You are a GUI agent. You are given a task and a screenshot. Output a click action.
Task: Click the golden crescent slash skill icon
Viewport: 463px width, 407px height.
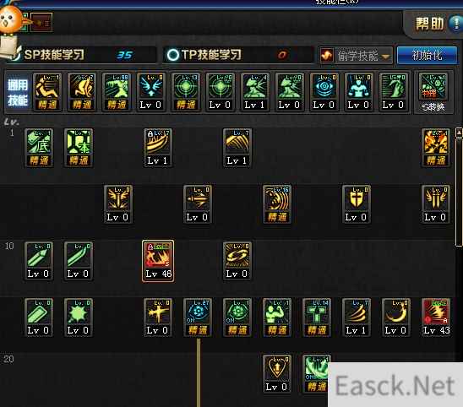tap(396, 317)
